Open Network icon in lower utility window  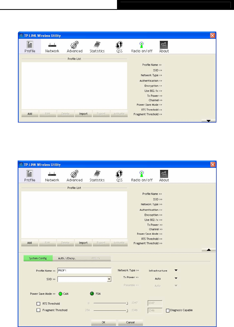coord(52,176)
